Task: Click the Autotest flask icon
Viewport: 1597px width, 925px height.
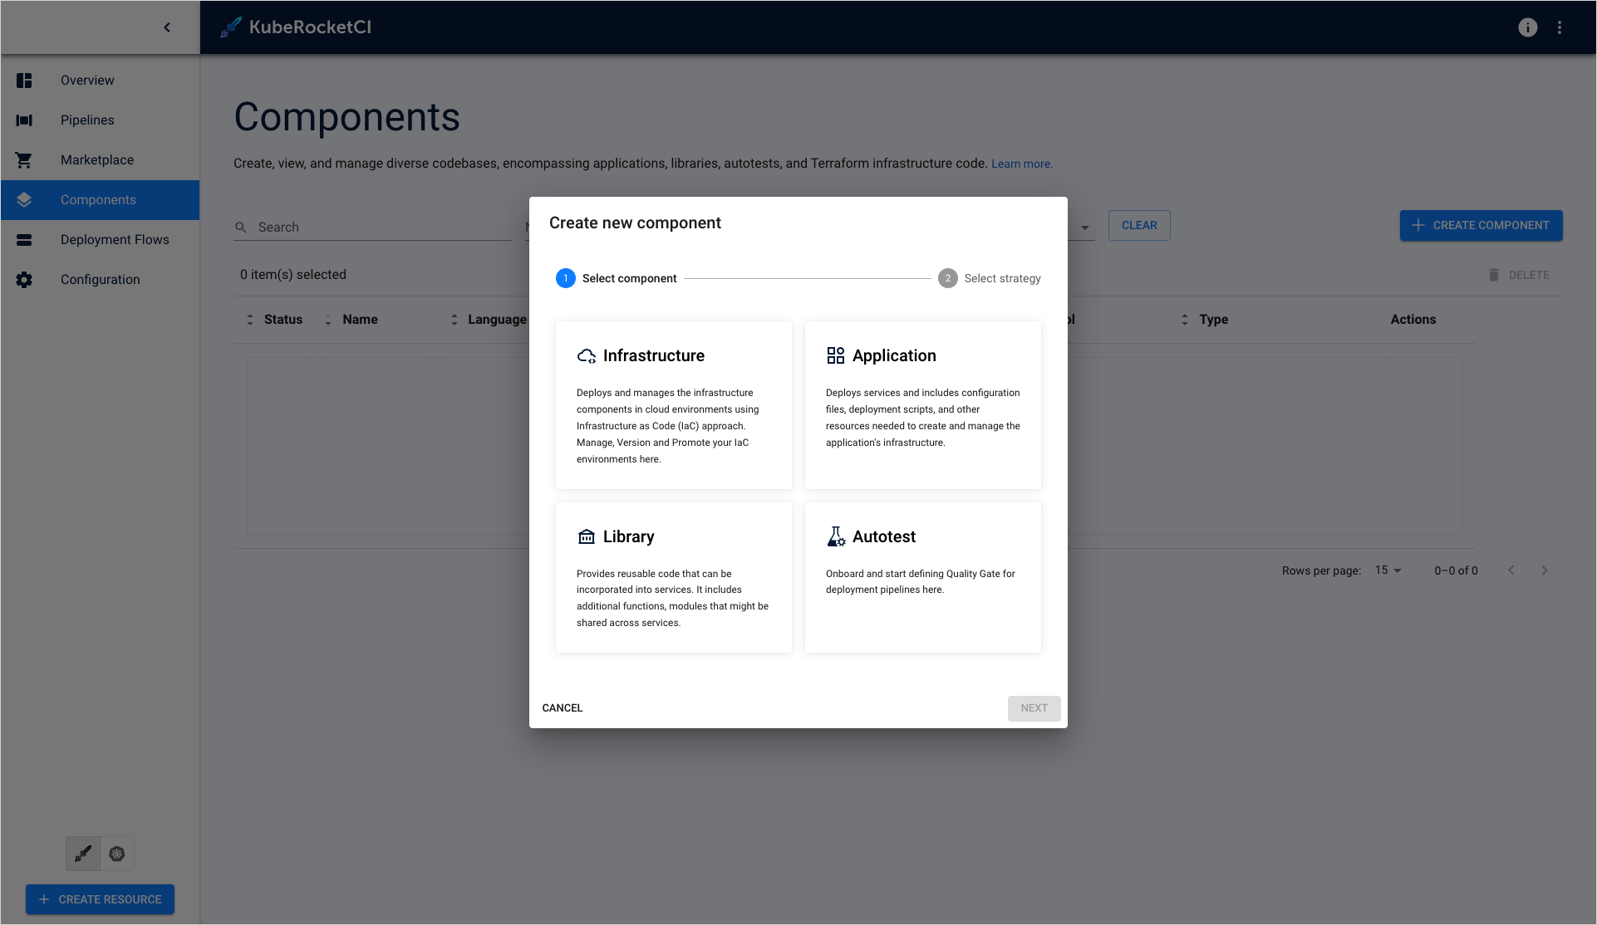Action: pyautogui.click(x=835, y=536)
